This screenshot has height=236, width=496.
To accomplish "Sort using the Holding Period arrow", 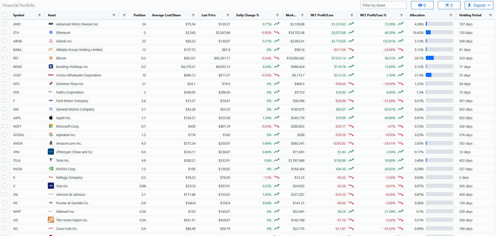I will pos(491,15).
